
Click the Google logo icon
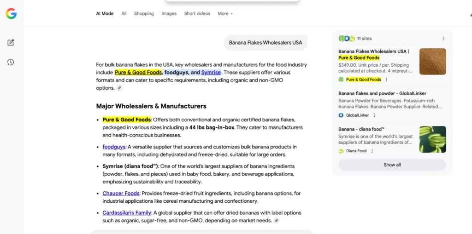click(x=11, y=13)
